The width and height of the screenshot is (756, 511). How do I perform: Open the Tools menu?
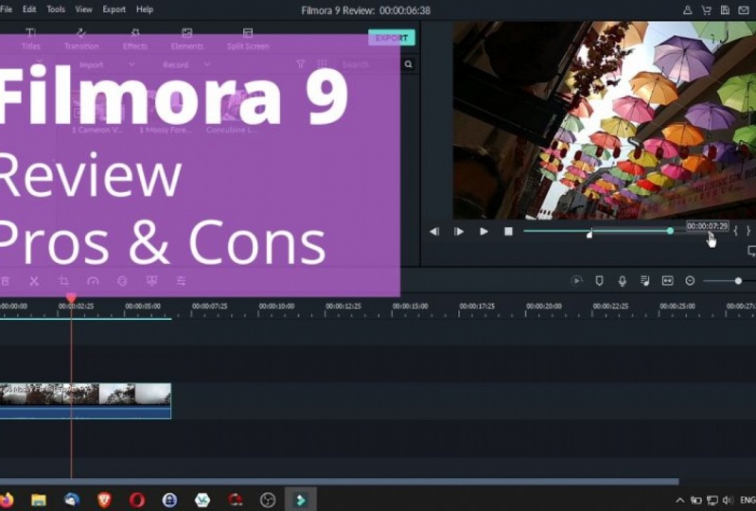click(56, 9)
